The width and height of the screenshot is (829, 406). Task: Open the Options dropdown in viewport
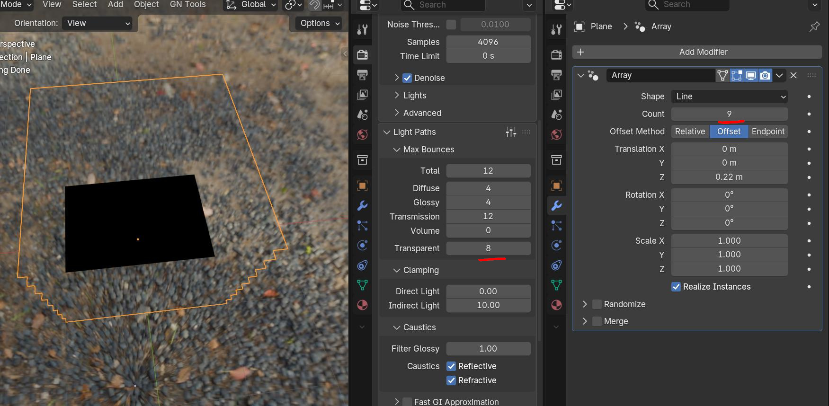(320, 23)
